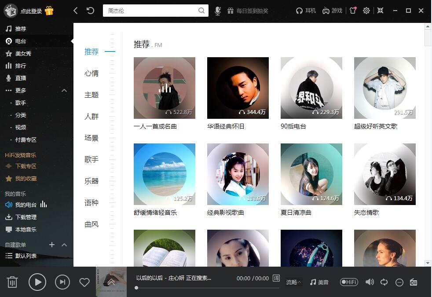The width and height of the screenshot is (432, 297).
Task: Click the volume speaker icon
Action: [x=370, y=282]
